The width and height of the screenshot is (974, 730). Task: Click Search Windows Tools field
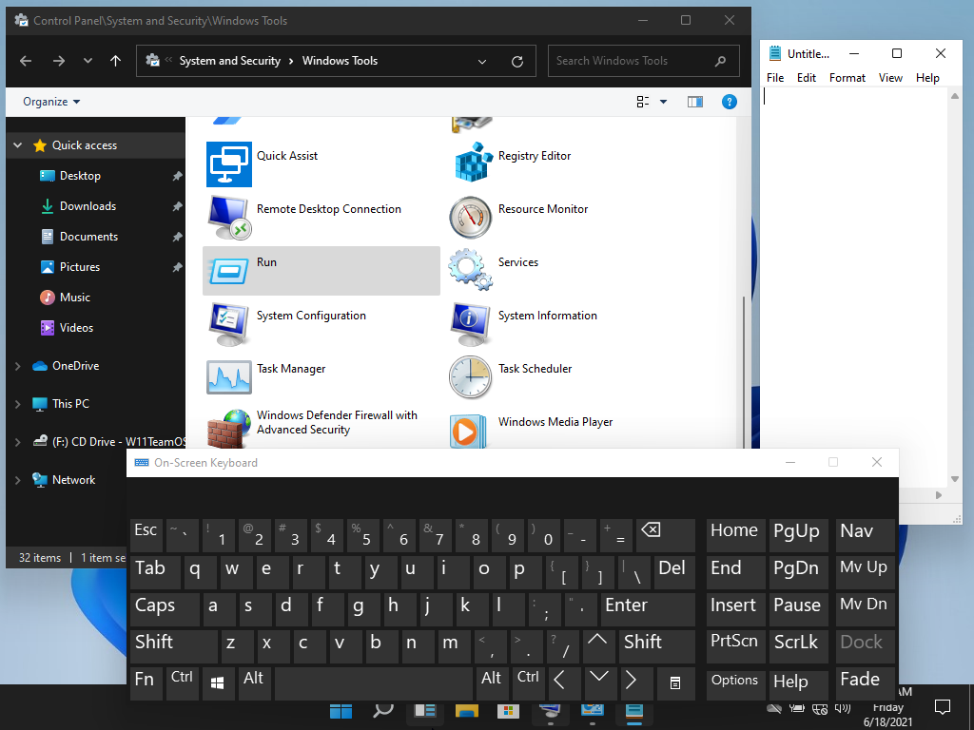click(643, 61)
